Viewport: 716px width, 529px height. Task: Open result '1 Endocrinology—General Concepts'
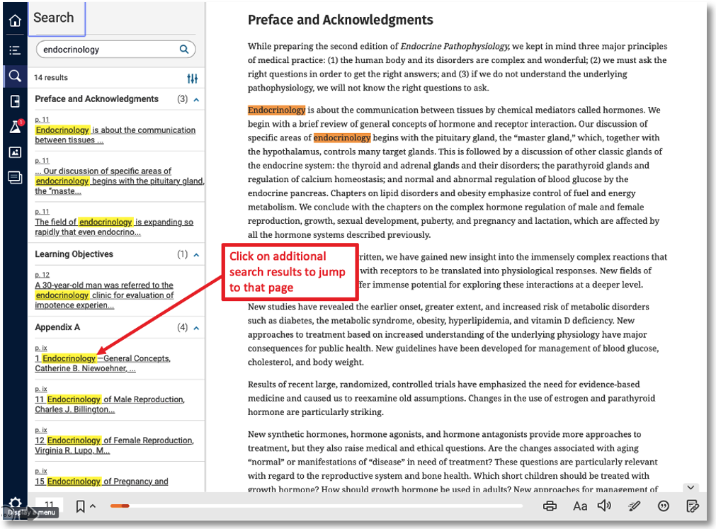coord(103,363)
